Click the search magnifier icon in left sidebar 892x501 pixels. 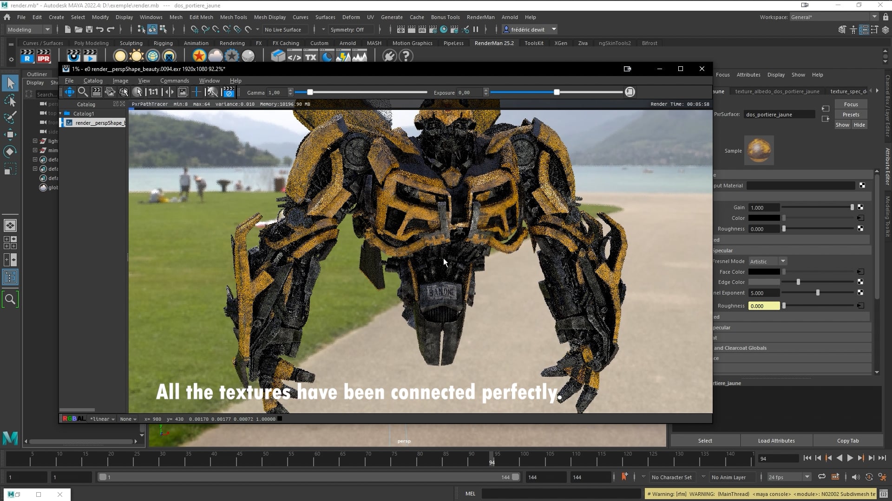(x=10, y=299)
